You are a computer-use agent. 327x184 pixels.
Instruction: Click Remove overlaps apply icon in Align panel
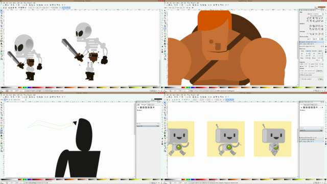click(x=322, y=39)
